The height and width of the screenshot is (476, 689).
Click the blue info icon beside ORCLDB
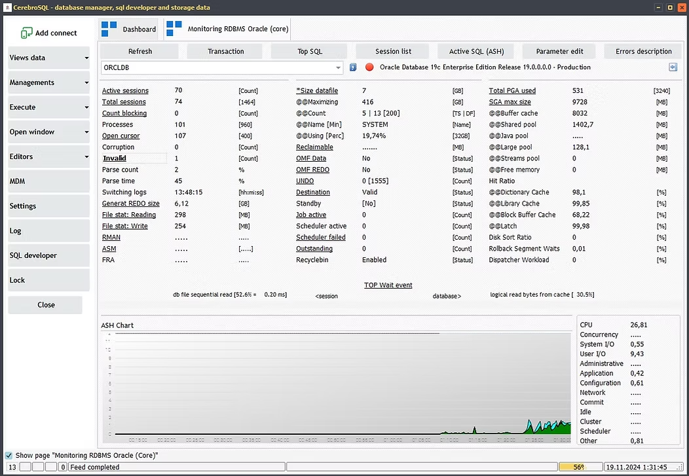pyautogui.click(x=352, y=67)
